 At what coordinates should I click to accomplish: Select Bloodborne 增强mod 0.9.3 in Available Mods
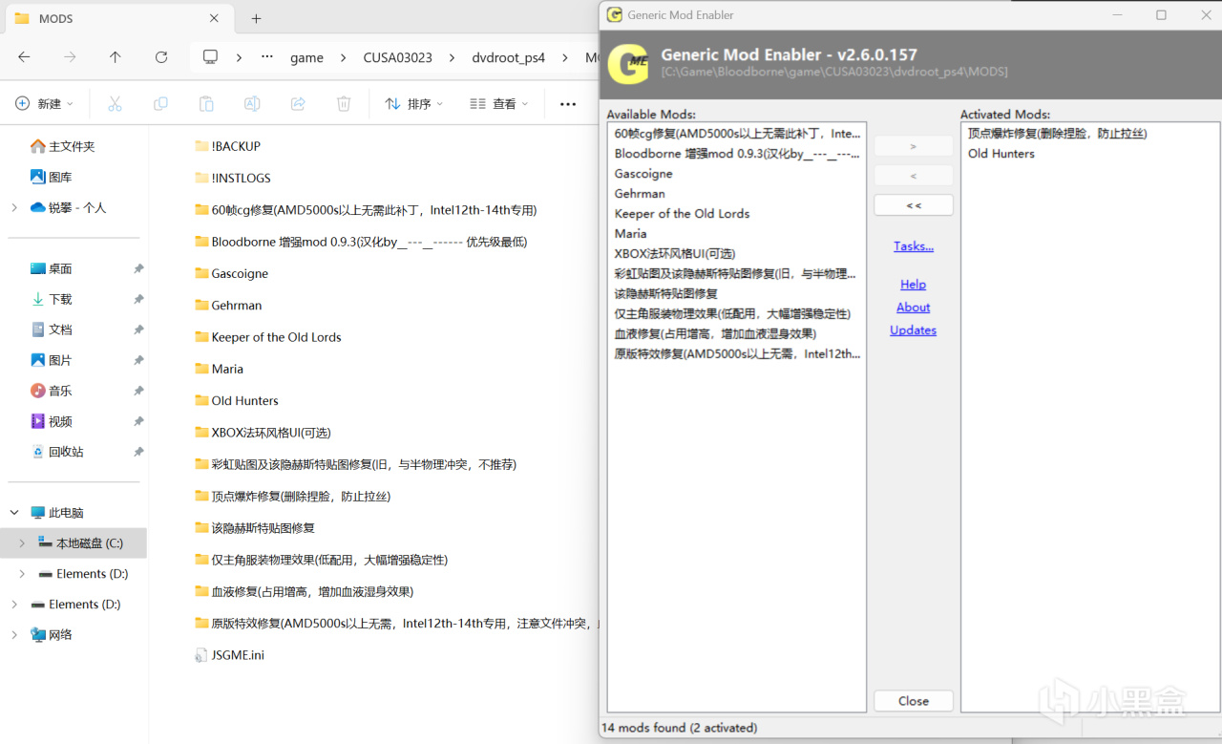(737, 154)
